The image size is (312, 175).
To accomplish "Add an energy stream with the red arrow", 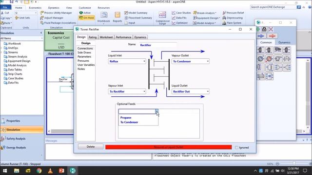I will [272, 36].
